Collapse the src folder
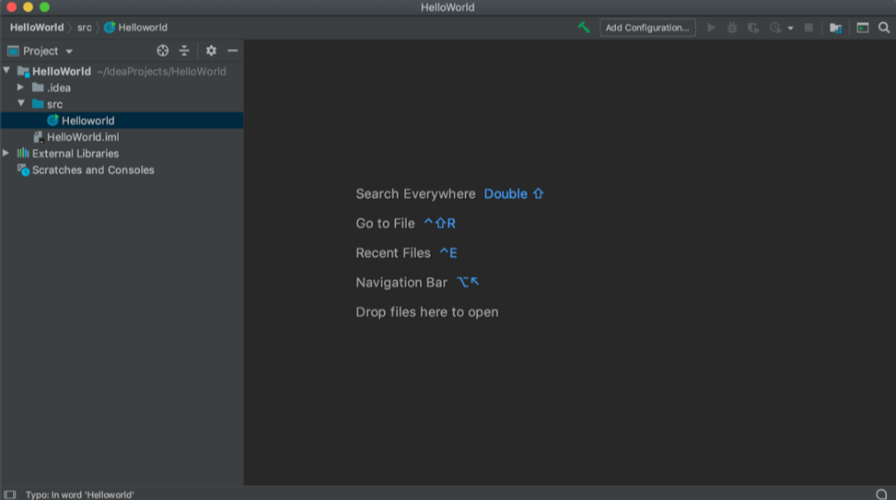 pyautogui.click(x=21, y=104)
